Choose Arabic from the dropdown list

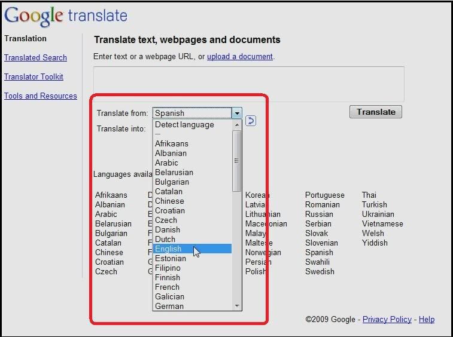pos(193,163)
